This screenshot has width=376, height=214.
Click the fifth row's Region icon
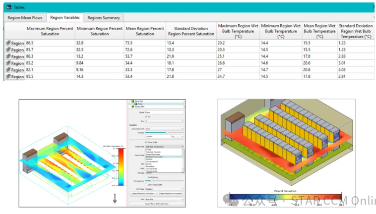[8, 70]
